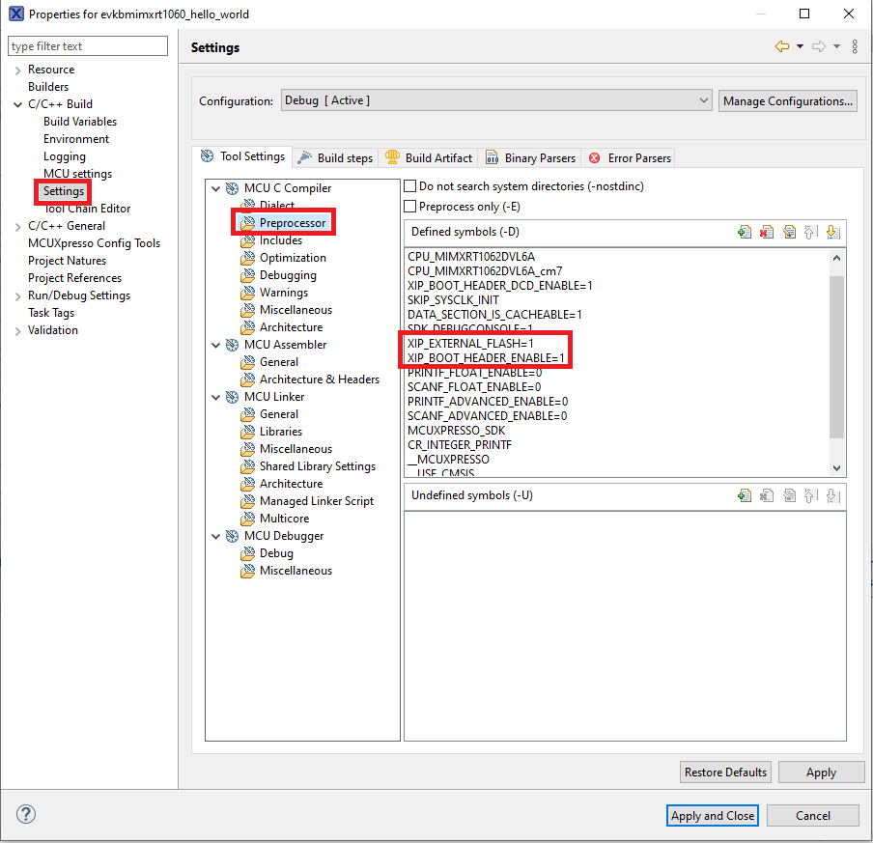873x843 pixels.
Task: Expand the Validation section
Action: 17,331
